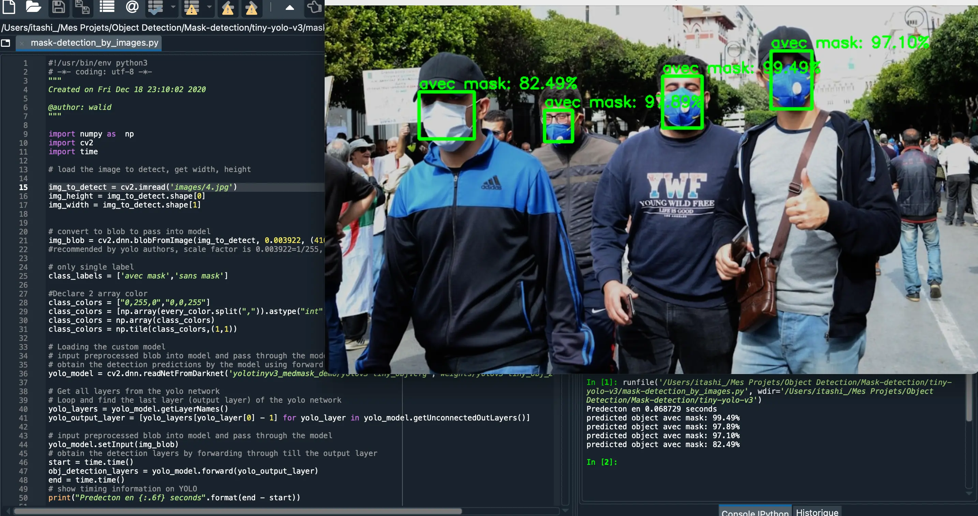Expand the todo list dropdown arrow

(173, 7)
